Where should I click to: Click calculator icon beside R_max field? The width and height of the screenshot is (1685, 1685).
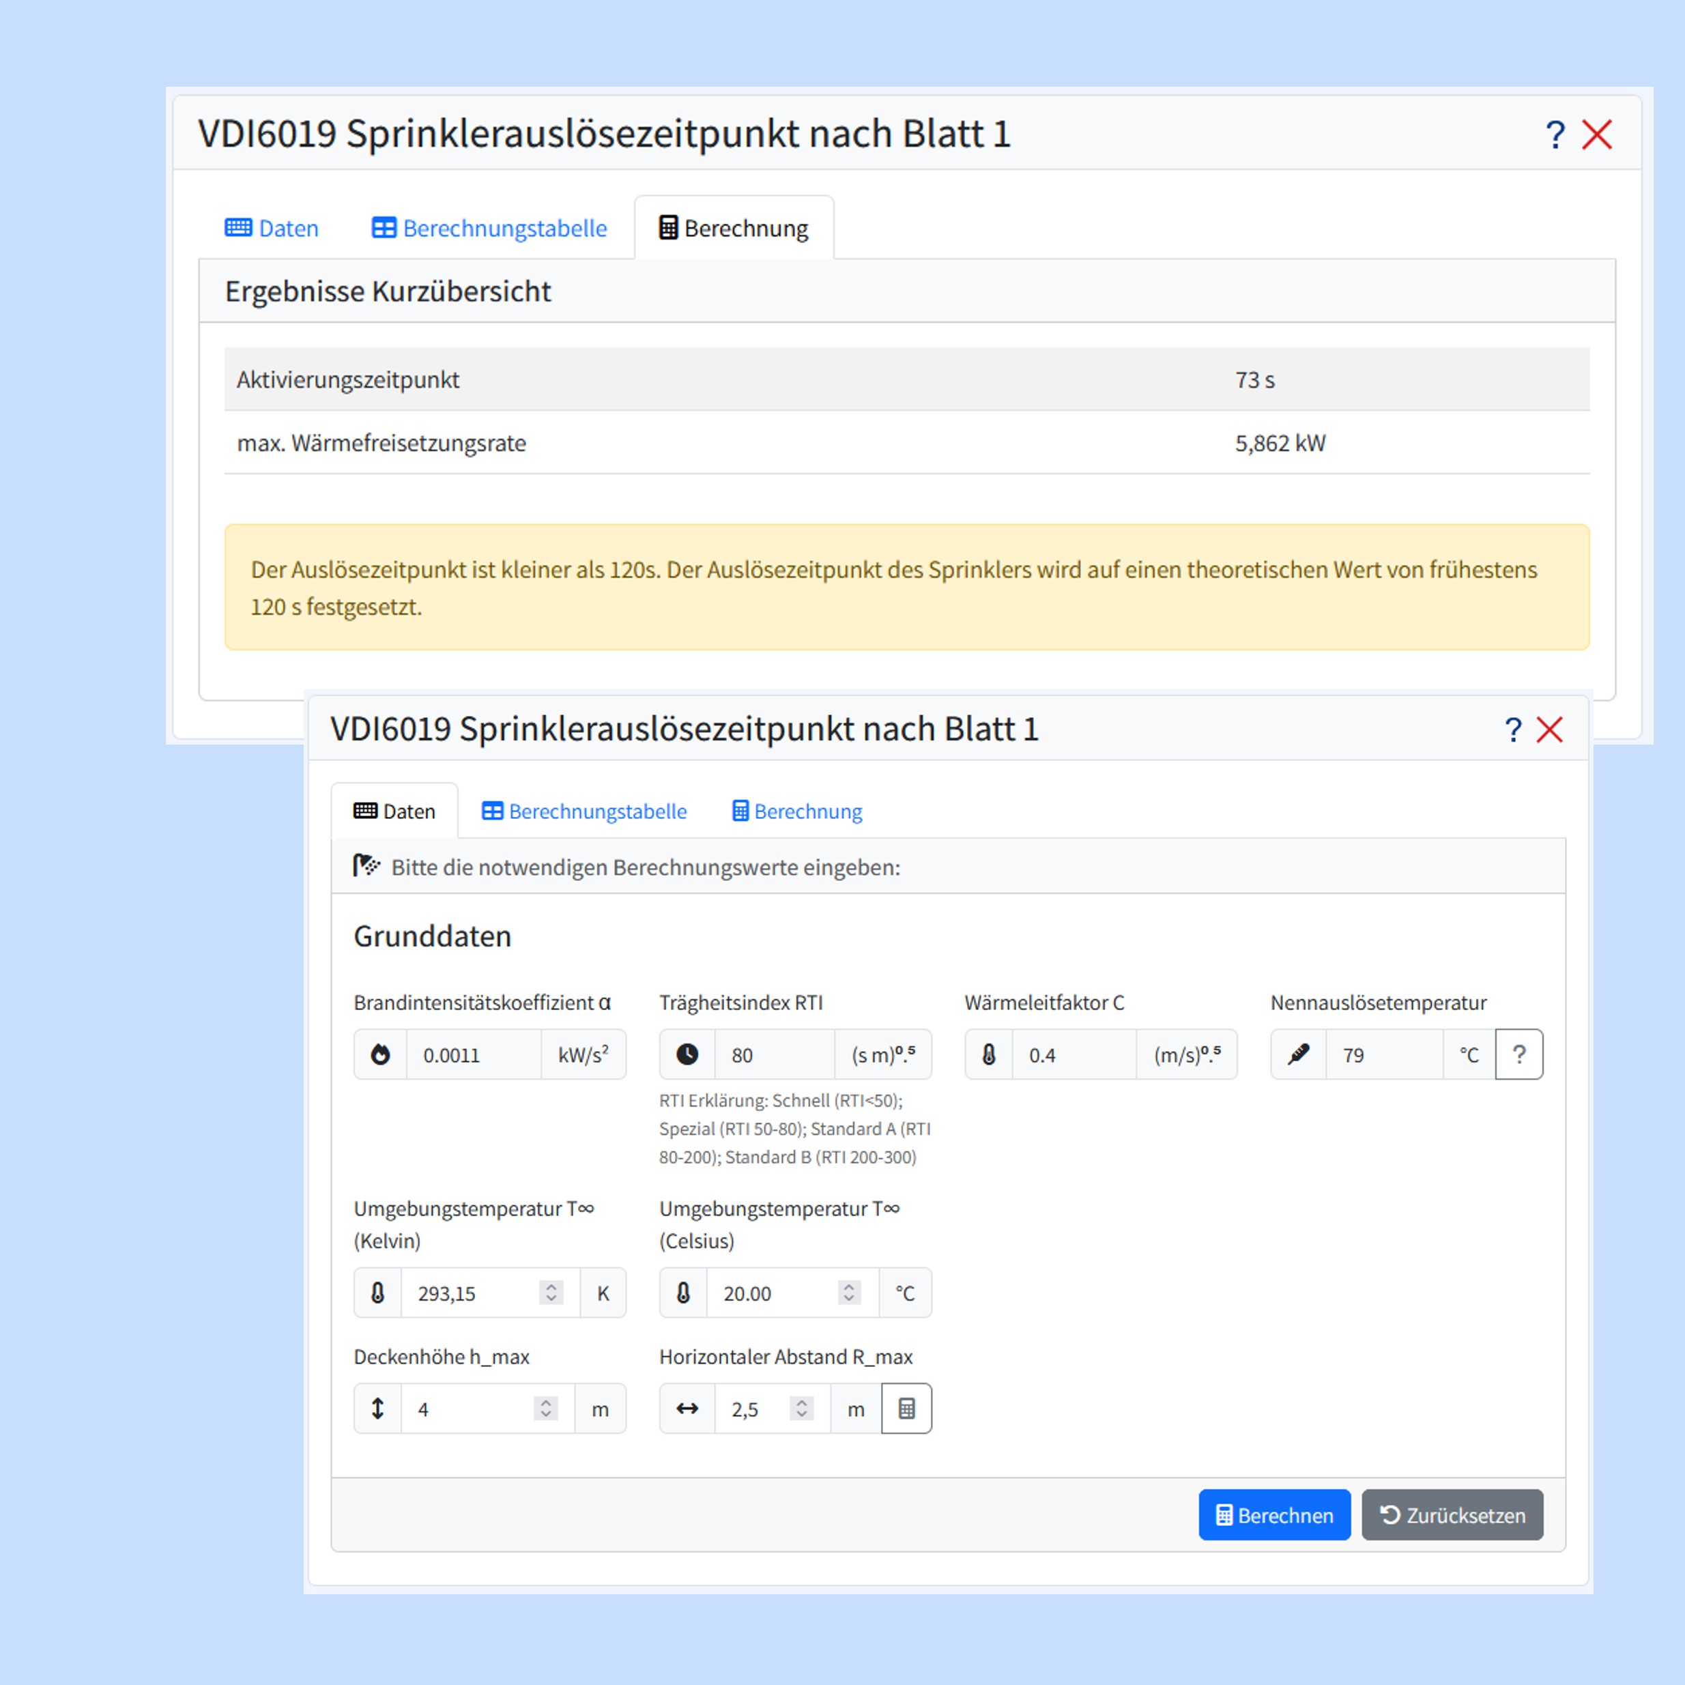click(x=906, y=1409)
